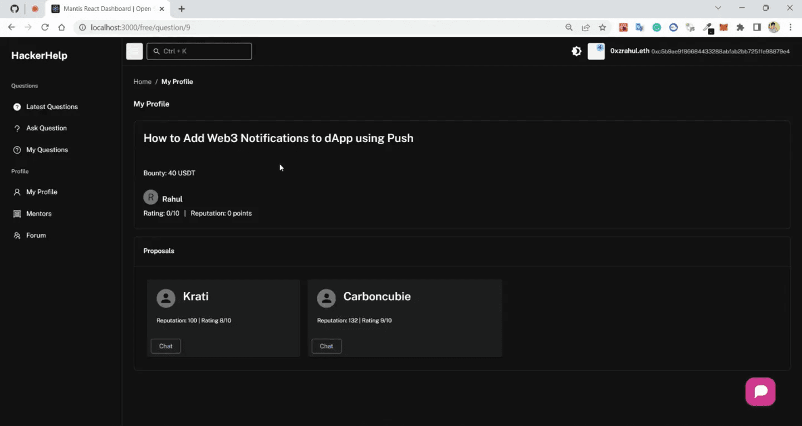Click the browser home button
The height and width of the screenshot is (426, 802).
[x=62, y=27]
